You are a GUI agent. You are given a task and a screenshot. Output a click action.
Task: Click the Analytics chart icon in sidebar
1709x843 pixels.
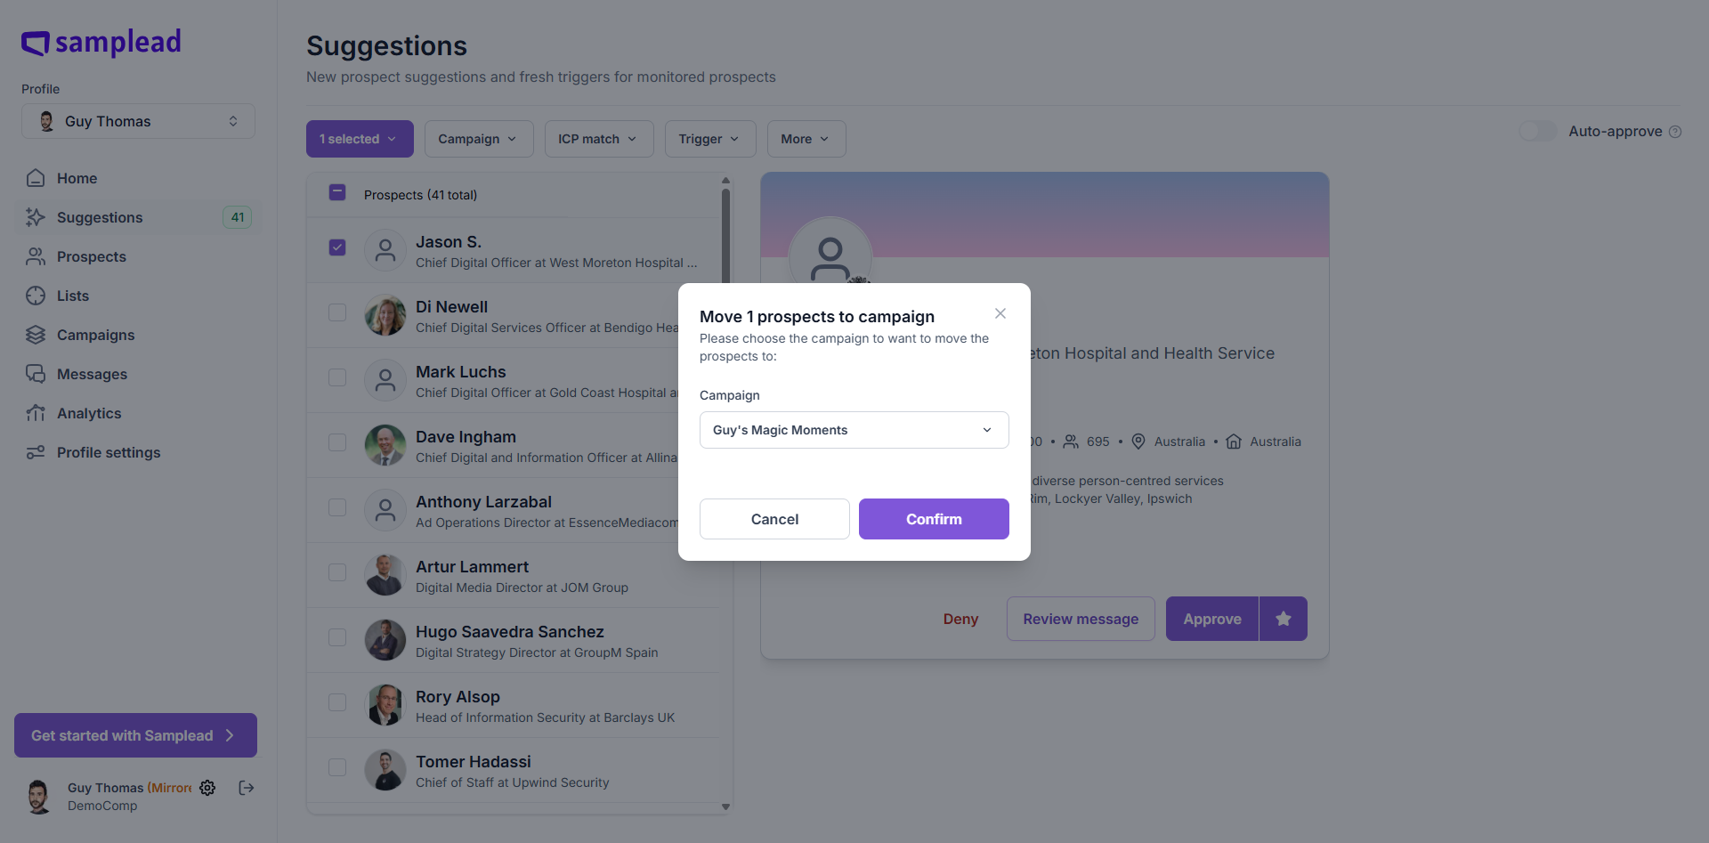pyautogui.click(x=36, y=413)
